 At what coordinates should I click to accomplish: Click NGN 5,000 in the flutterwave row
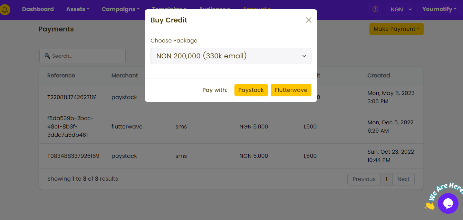pos(254,127)
